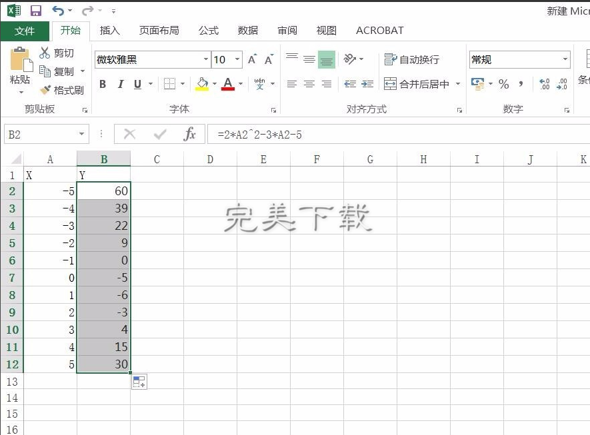Increase font size with larger A icon

pos(253,59)
